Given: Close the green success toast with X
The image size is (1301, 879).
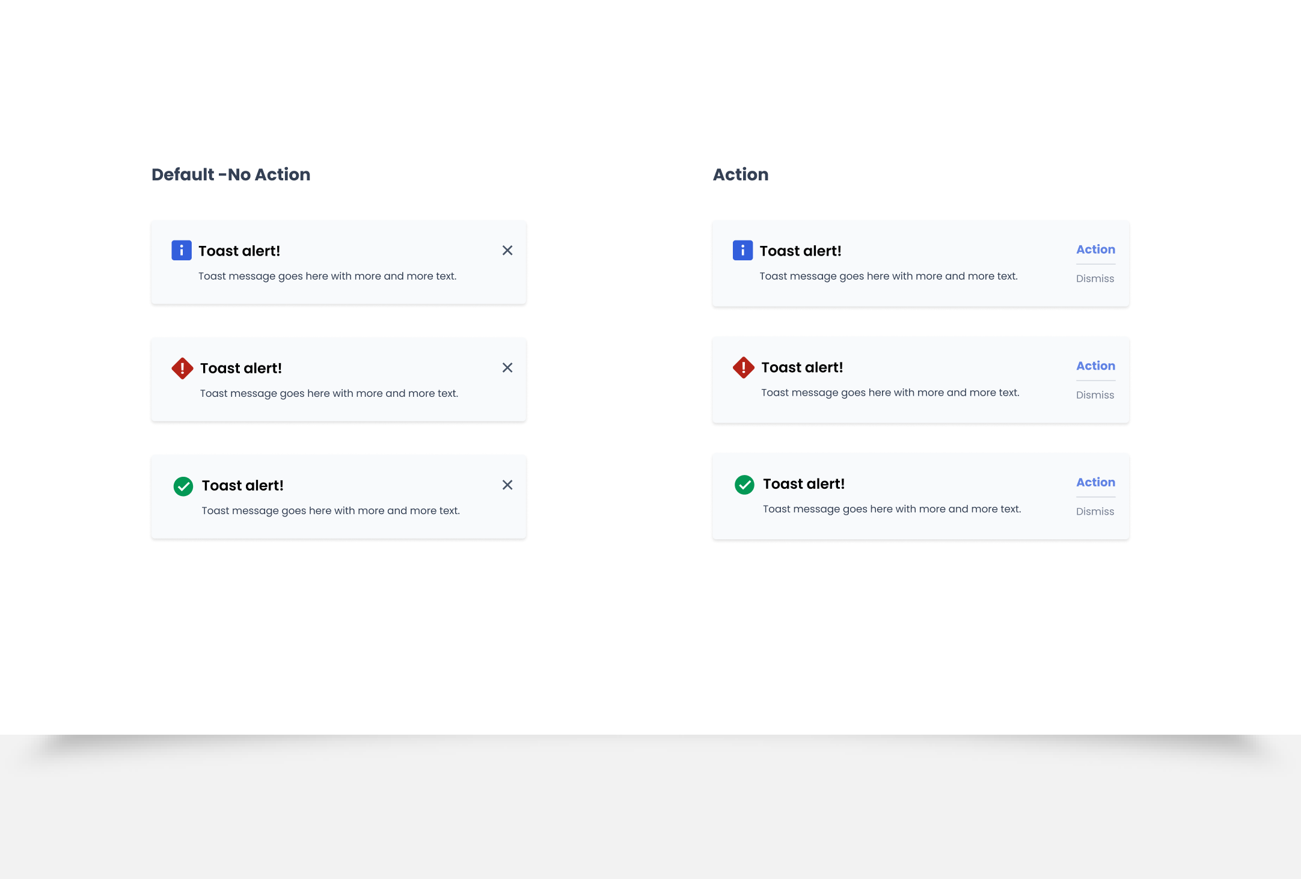Looking at the screenshot, I should click(507, 485).
